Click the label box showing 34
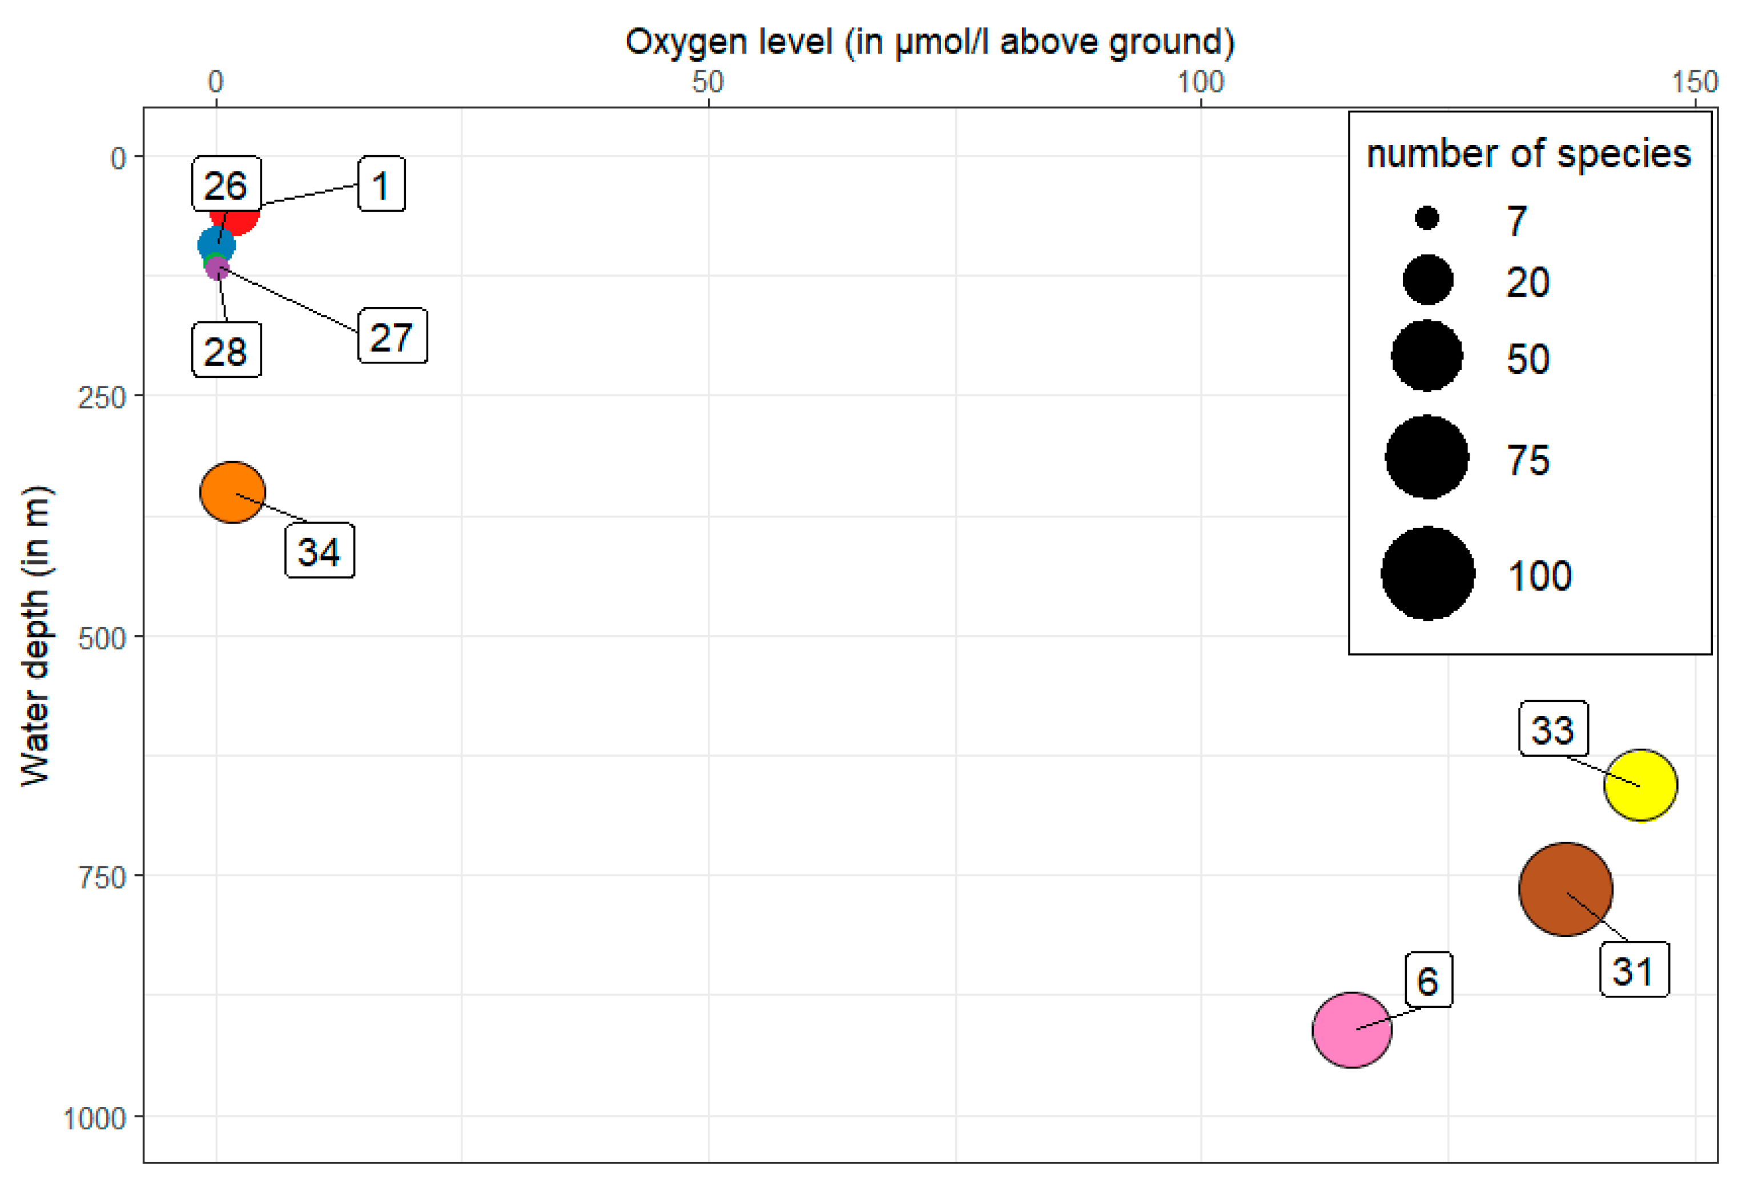This screenshot has width=1738, height=1179. click(x=319, y=551)
